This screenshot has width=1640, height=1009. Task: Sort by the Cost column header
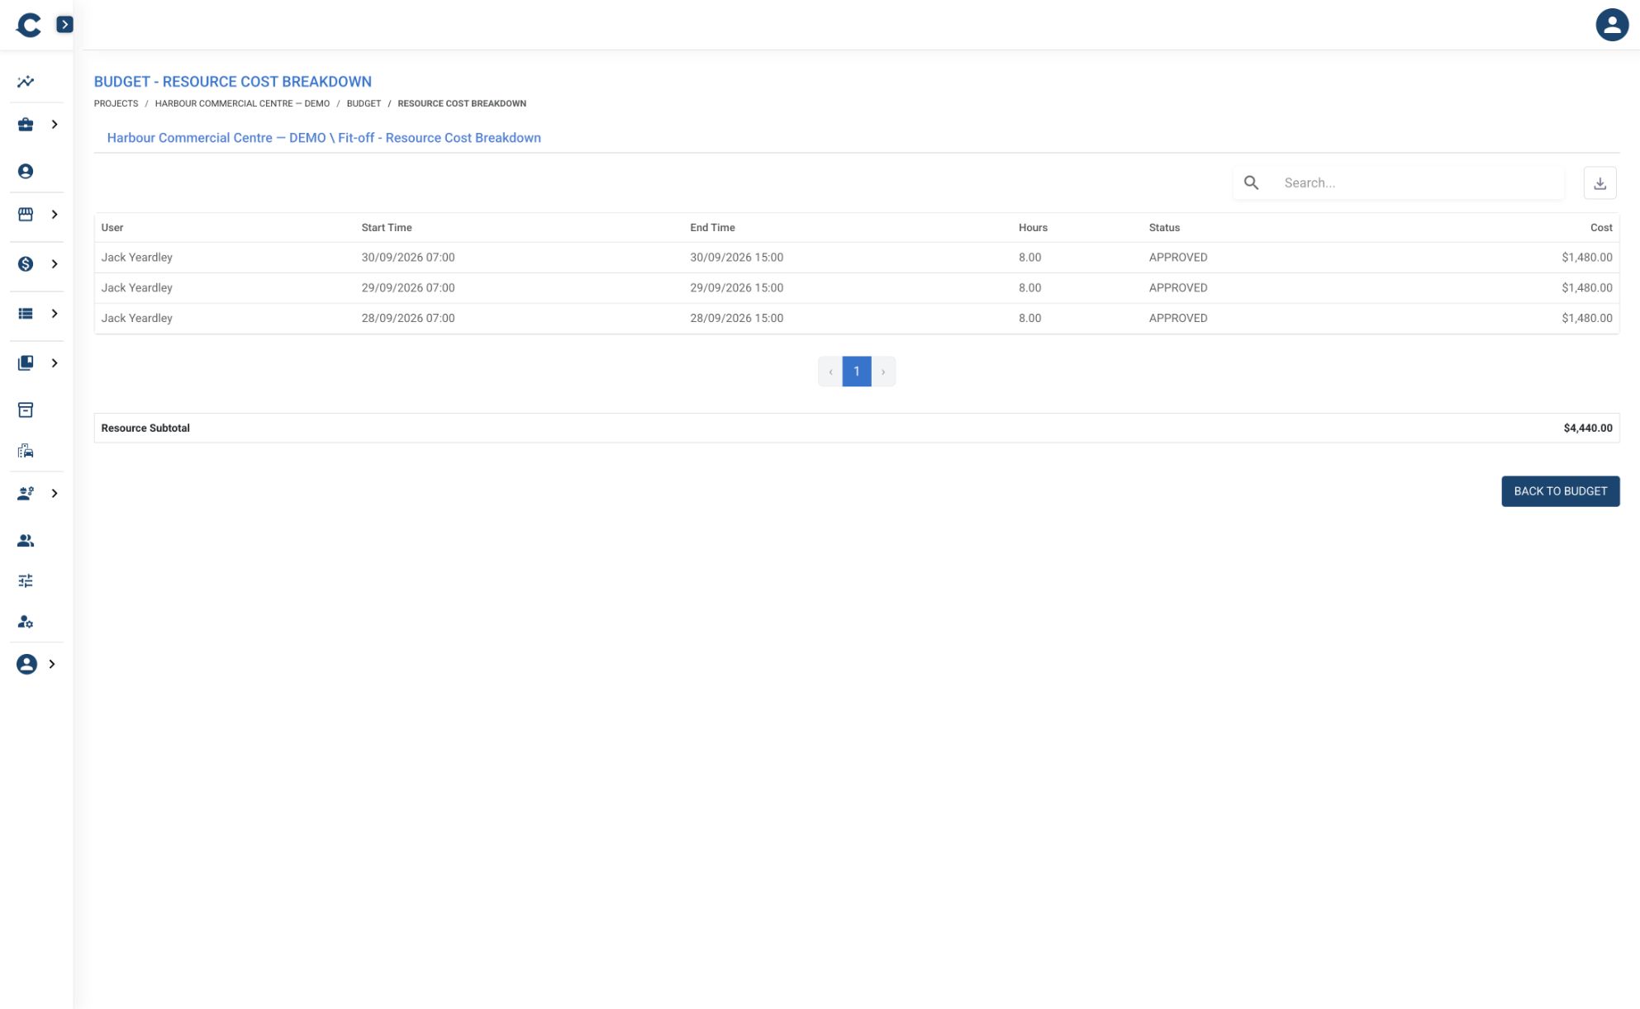(x=1601, y=228)
